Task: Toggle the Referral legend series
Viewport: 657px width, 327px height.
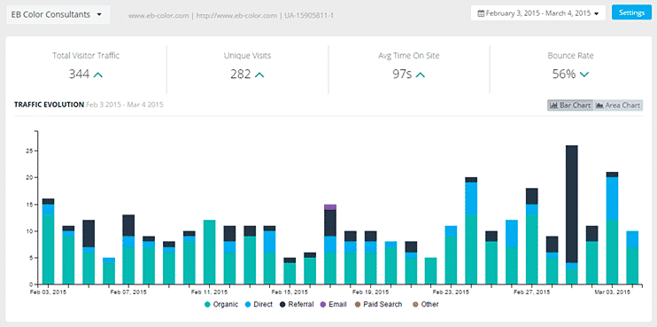Action: pyautogui.click(x=297, y=304)
